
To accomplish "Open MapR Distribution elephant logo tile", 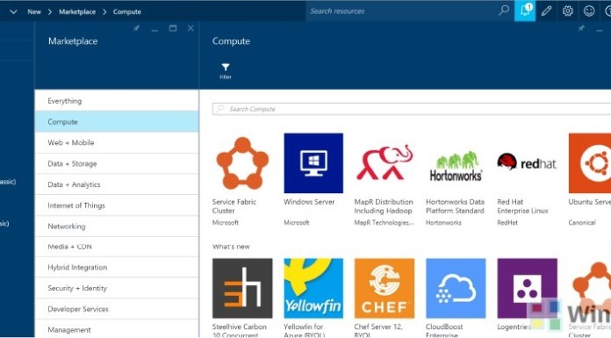I will (x=385, y=163).
